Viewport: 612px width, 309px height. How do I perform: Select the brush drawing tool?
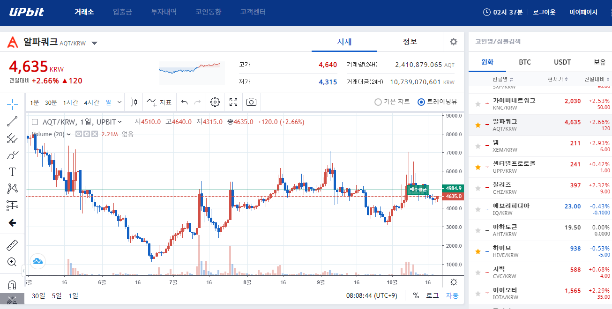tap(13, 155)
